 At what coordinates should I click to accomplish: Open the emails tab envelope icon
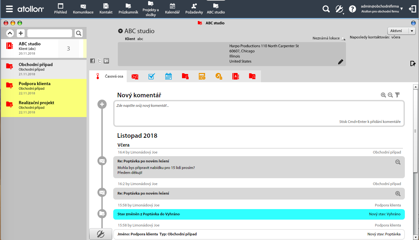135,77
